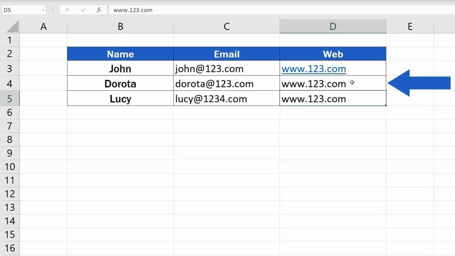Select row 2 by clicking its row header
This screenshot has width=455, height=256.
(x=10, y=54)
